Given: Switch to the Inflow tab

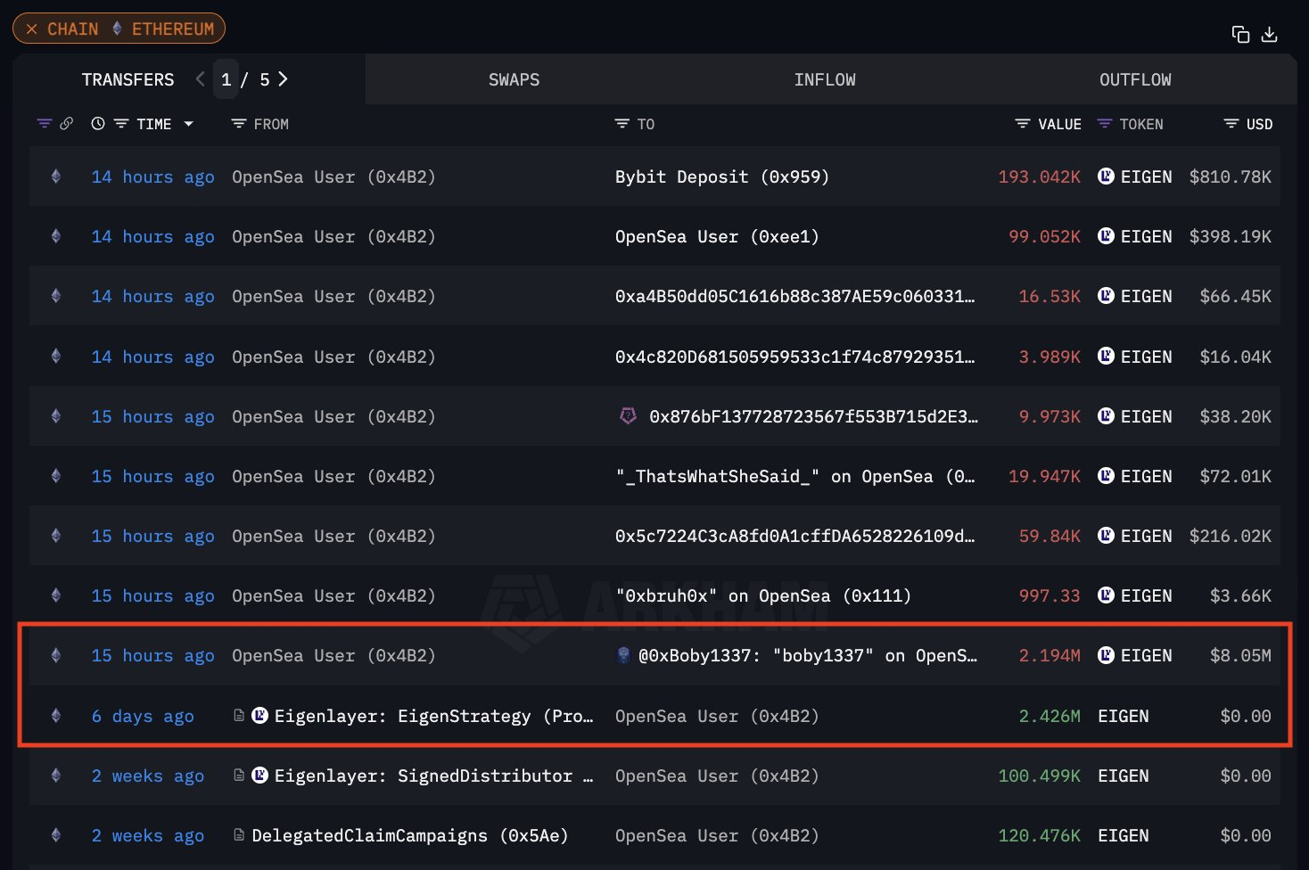Looking at the screenshot, I should [825, 79].
